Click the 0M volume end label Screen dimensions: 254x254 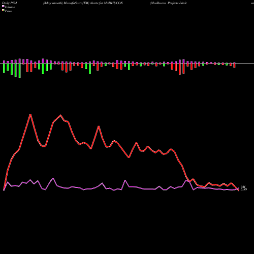(243, 187)
